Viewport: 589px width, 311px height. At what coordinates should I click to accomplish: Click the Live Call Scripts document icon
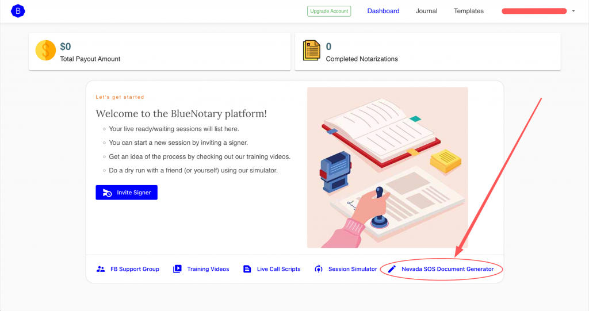coord(247,269)
